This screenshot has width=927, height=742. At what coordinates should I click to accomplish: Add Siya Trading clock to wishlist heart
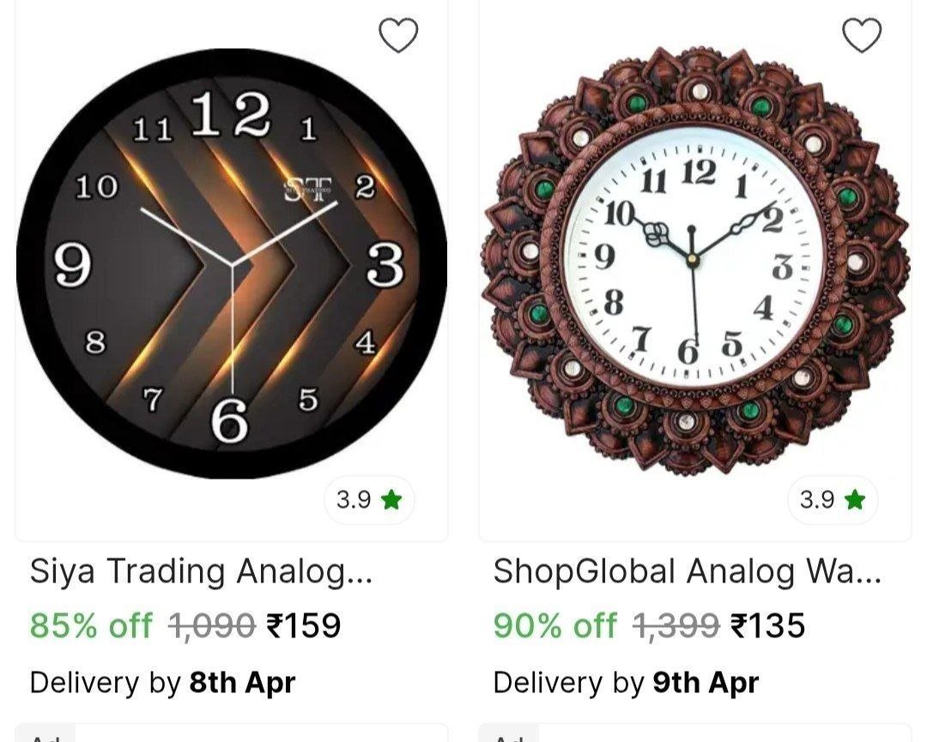(398, 35)
